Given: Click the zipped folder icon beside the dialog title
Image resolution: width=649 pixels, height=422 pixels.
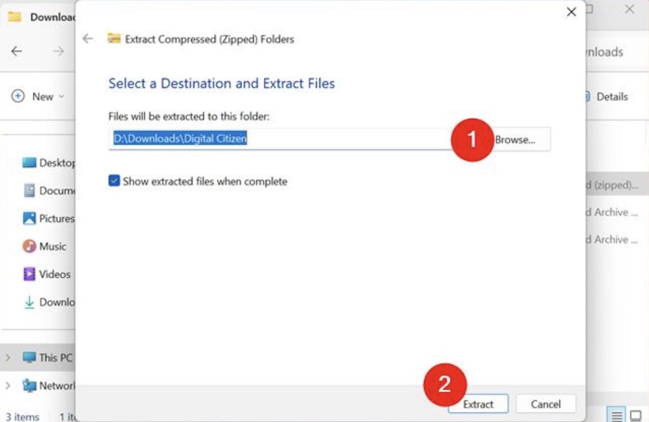Looking at the screenshot, I should 114,38.
